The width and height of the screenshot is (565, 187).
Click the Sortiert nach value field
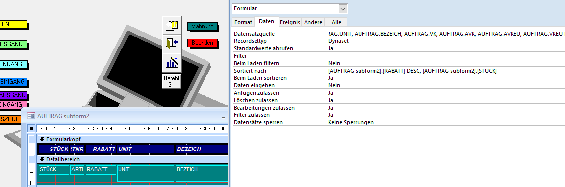446,71
